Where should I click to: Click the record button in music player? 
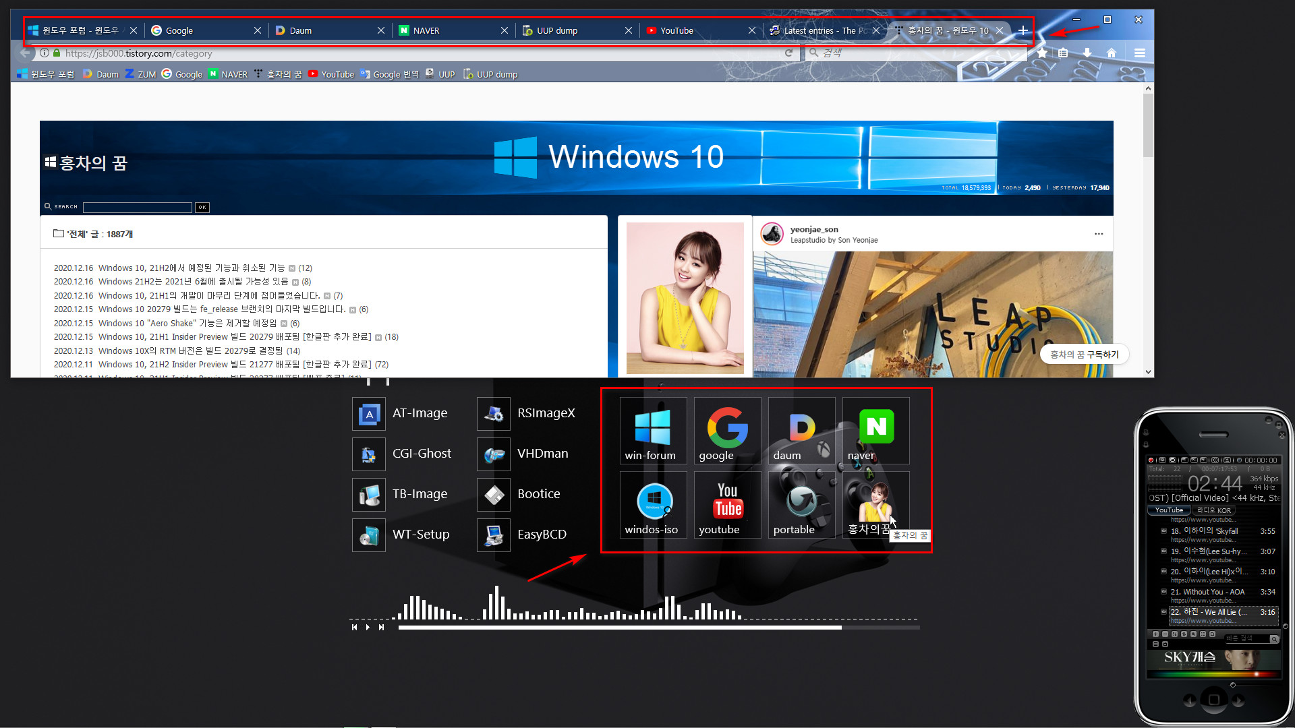pyautogui.click(x=1151, y=460)
